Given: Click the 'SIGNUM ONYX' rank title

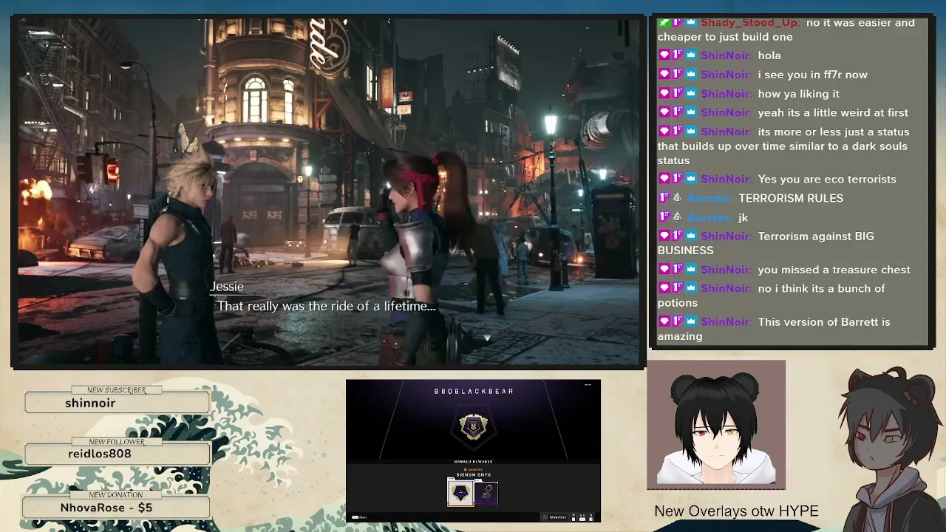Looking at the screenshot, I should pyautogui.click(x=473, y=475).
